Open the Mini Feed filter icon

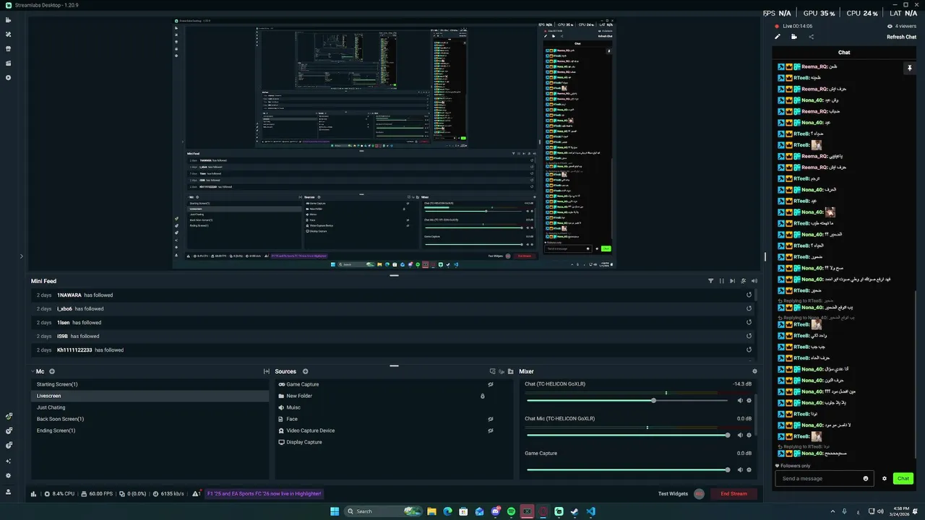(x=710, y=281)
